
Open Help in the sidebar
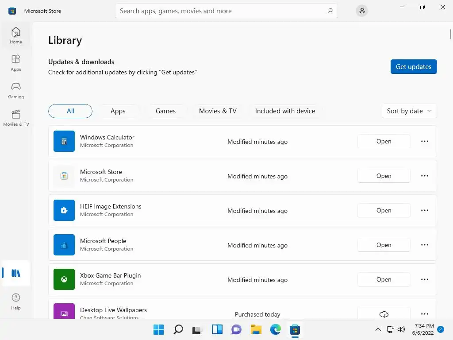(x=16, y=302)
